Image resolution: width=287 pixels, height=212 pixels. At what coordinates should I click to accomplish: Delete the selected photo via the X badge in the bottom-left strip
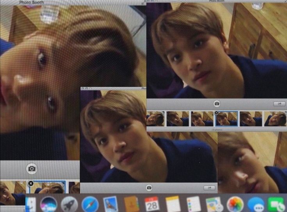[31, 183]
